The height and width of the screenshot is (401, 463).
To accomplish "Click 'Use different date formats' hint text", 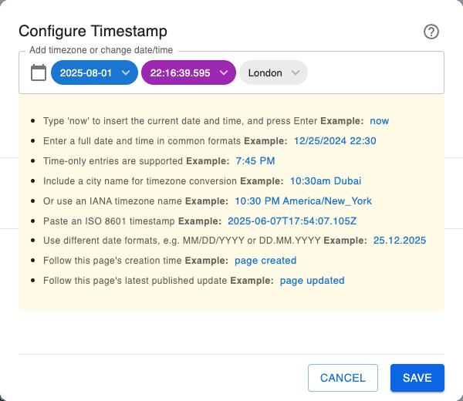I will coord(182,241).
